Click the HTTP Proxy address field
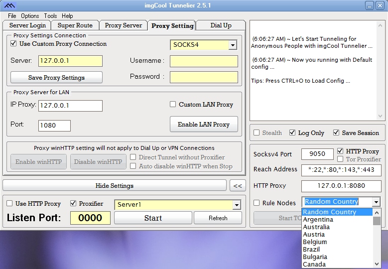Viewport: 388px width, 269px height. pyautogui.click(x=341, y=186)
